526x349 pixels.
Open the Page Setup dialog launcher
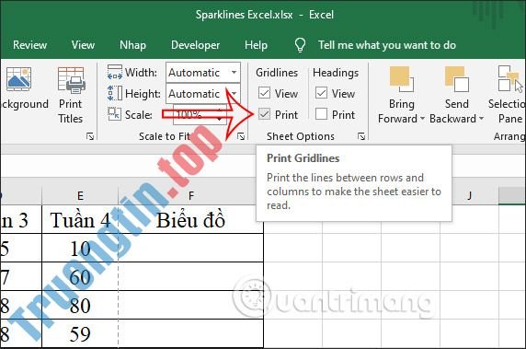tap(90, 136)
